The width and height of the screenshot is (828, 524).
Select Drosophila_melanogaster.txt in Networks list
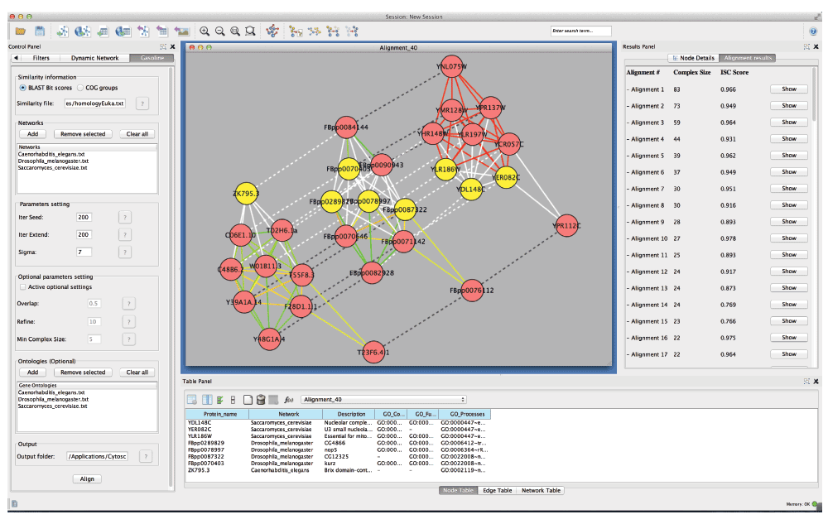click(x=53, y=161)
